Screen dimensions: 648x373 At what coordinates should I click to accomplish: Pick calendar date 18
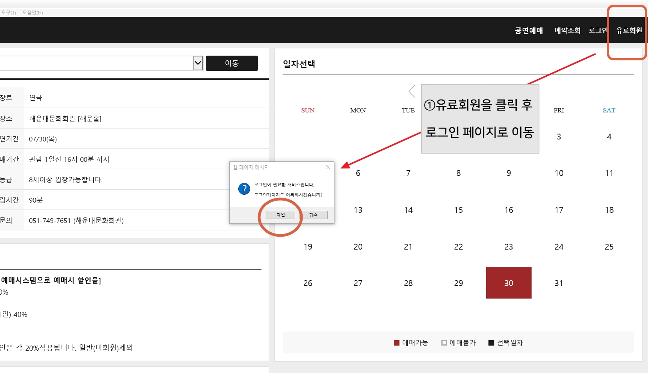(609, 210)
